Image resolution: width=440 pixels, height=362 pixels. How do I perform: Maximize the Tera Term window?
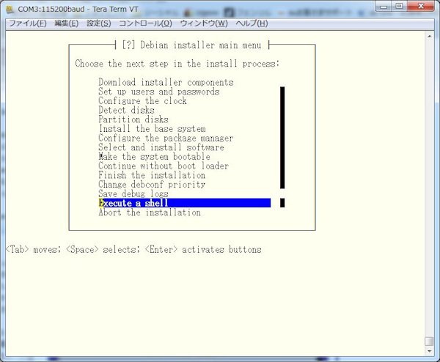[399, 7]
